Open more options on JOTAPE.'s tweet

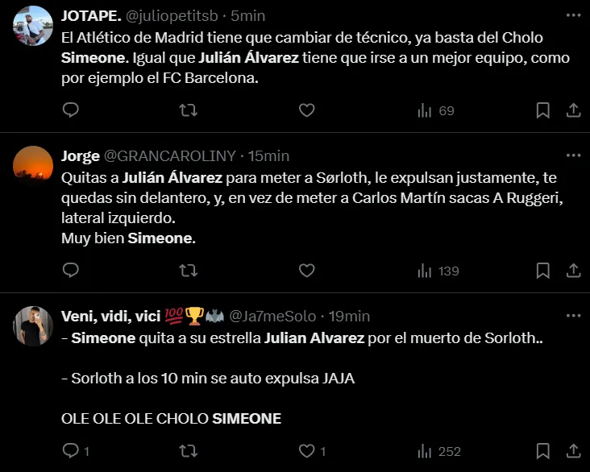(573, 16)
